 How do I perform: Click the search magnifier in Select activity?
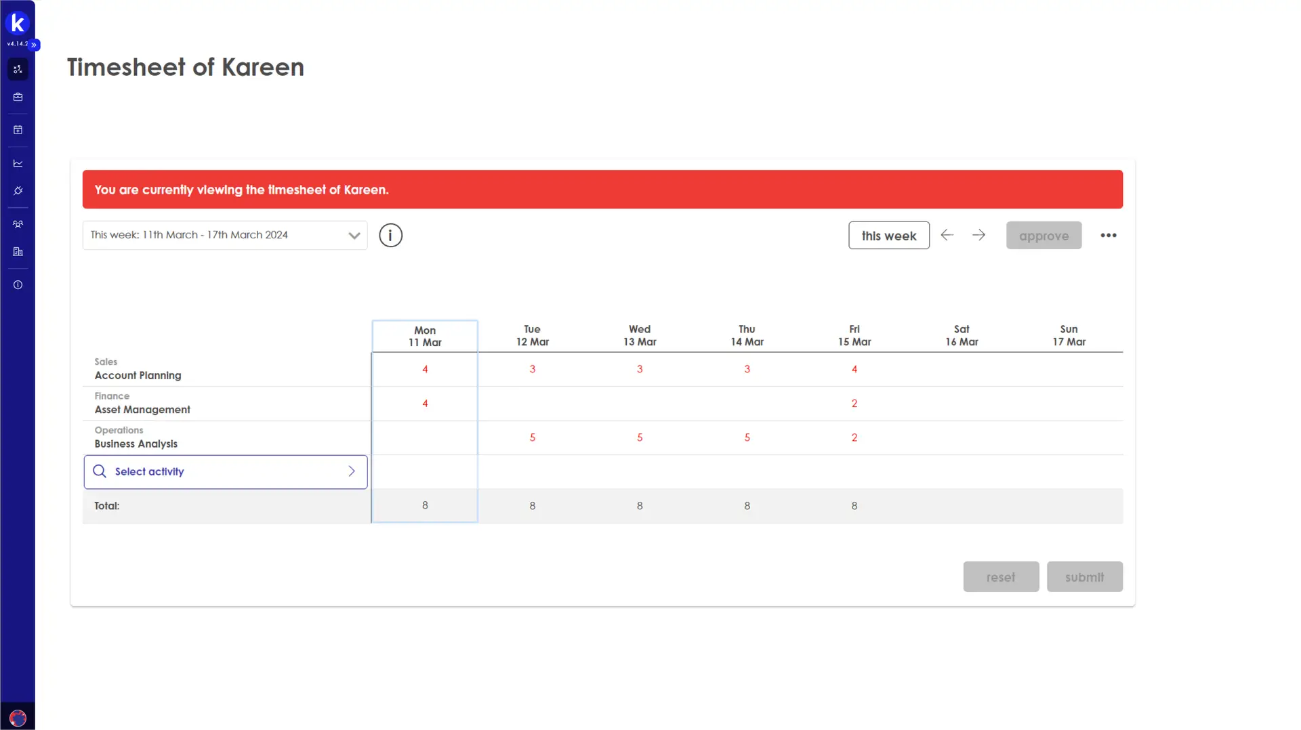click(100, 471)
